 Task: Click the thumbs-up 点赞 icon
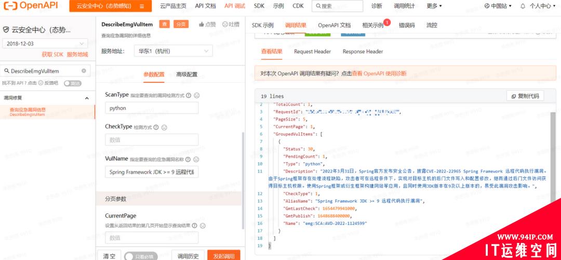tap(202, 24)
